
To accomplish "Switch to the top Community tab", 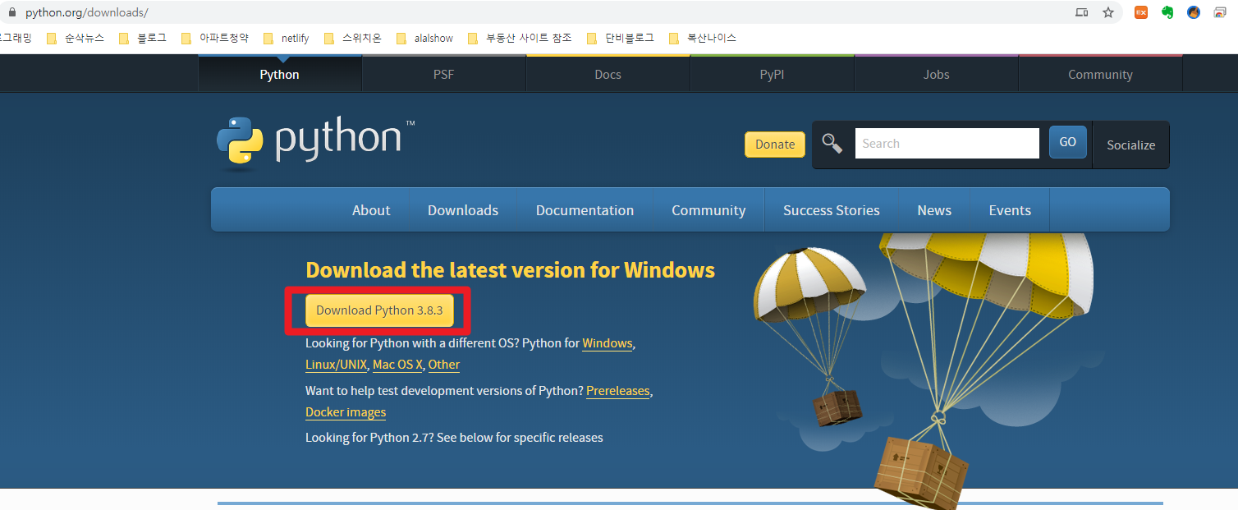I will pos(1101,74).
